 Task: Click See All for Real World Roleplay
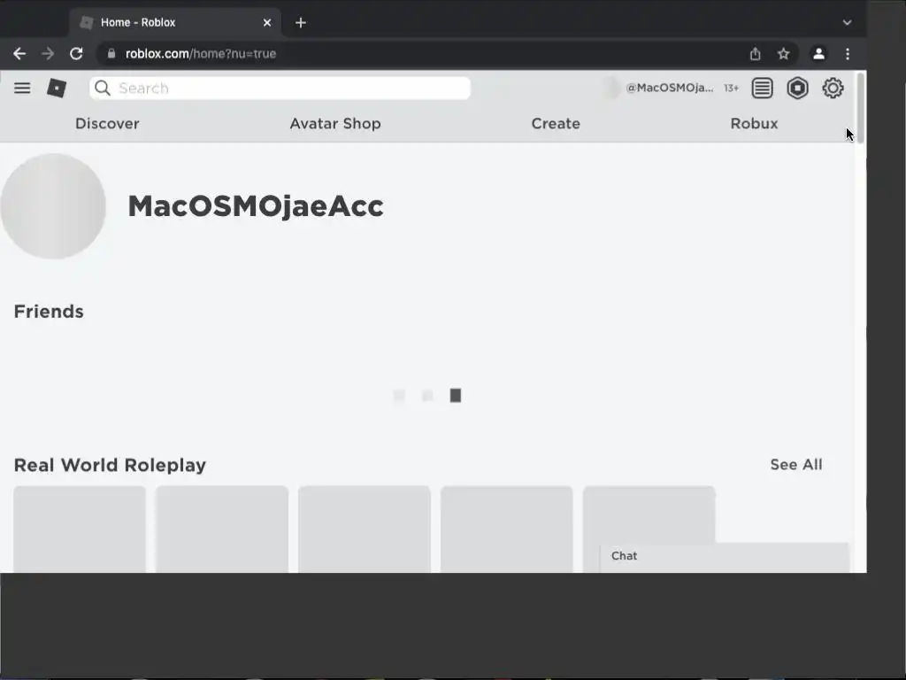(x=796, y=465)
